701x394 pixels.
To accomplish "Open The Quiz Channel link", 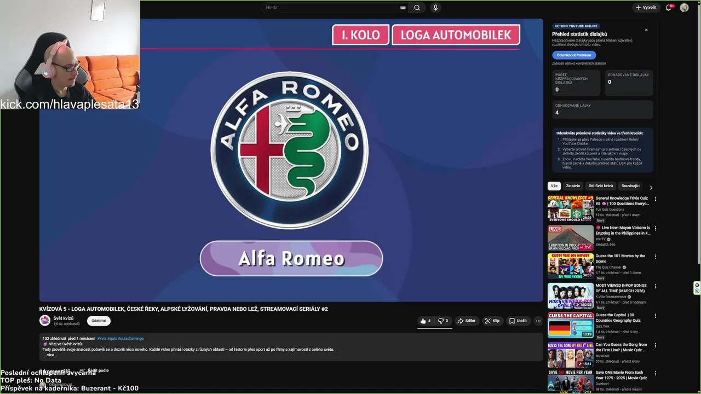I will (x=608, y=268).
